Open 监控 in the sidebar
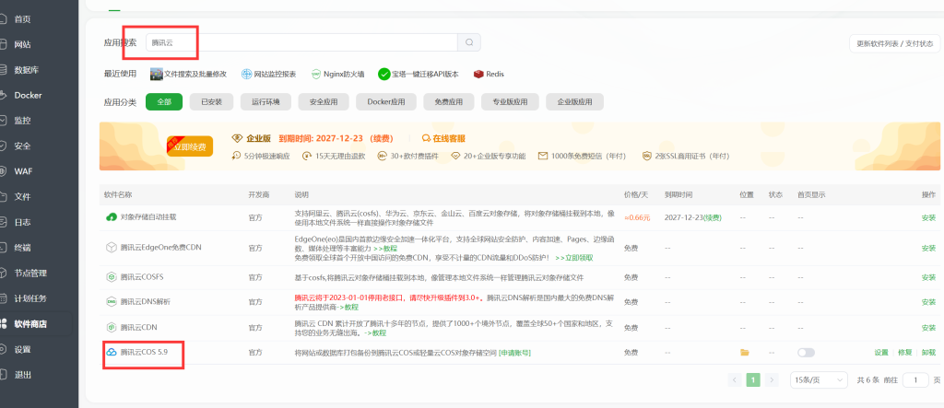 (22, 121)
